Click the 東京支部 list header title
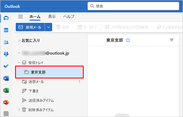Screen dimensions: 183x117 (x=115, y=40)
